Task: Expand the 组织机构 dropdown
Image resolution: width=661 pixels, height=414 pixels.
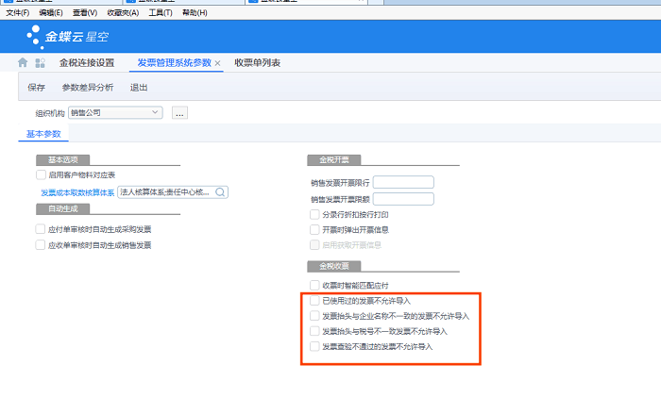Action: click(156, 113)
